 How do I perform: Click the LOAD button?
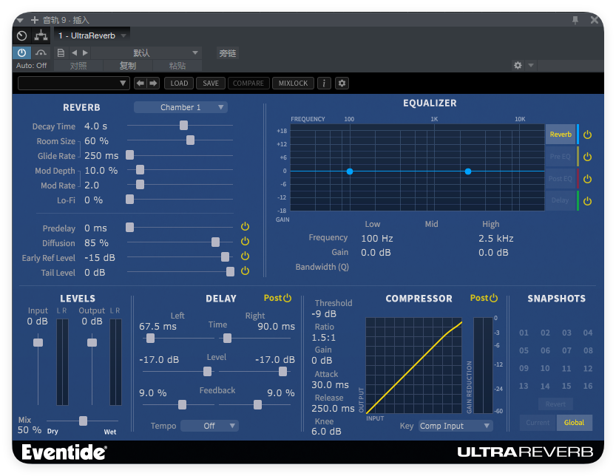tap(179, 84)
